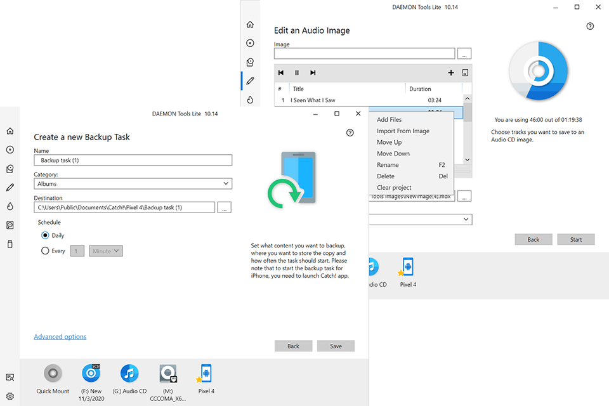Open the Advanced options link
This screenshot has width=609, height=406.
pyautogui.click(x=60, y=337)
